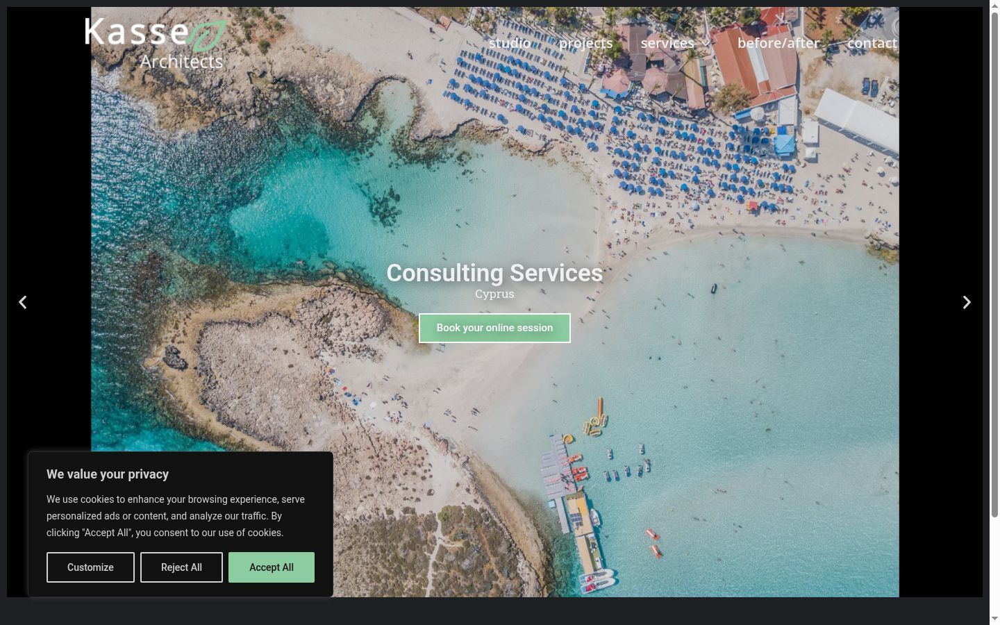The image size is (1000, 625).
Task: Expand the services submenu chevron
Action: pyautogui.click(x=706, y=44)
